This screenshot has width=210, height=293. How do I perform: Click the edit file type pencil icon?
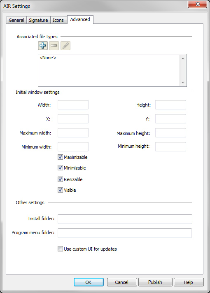65,46
